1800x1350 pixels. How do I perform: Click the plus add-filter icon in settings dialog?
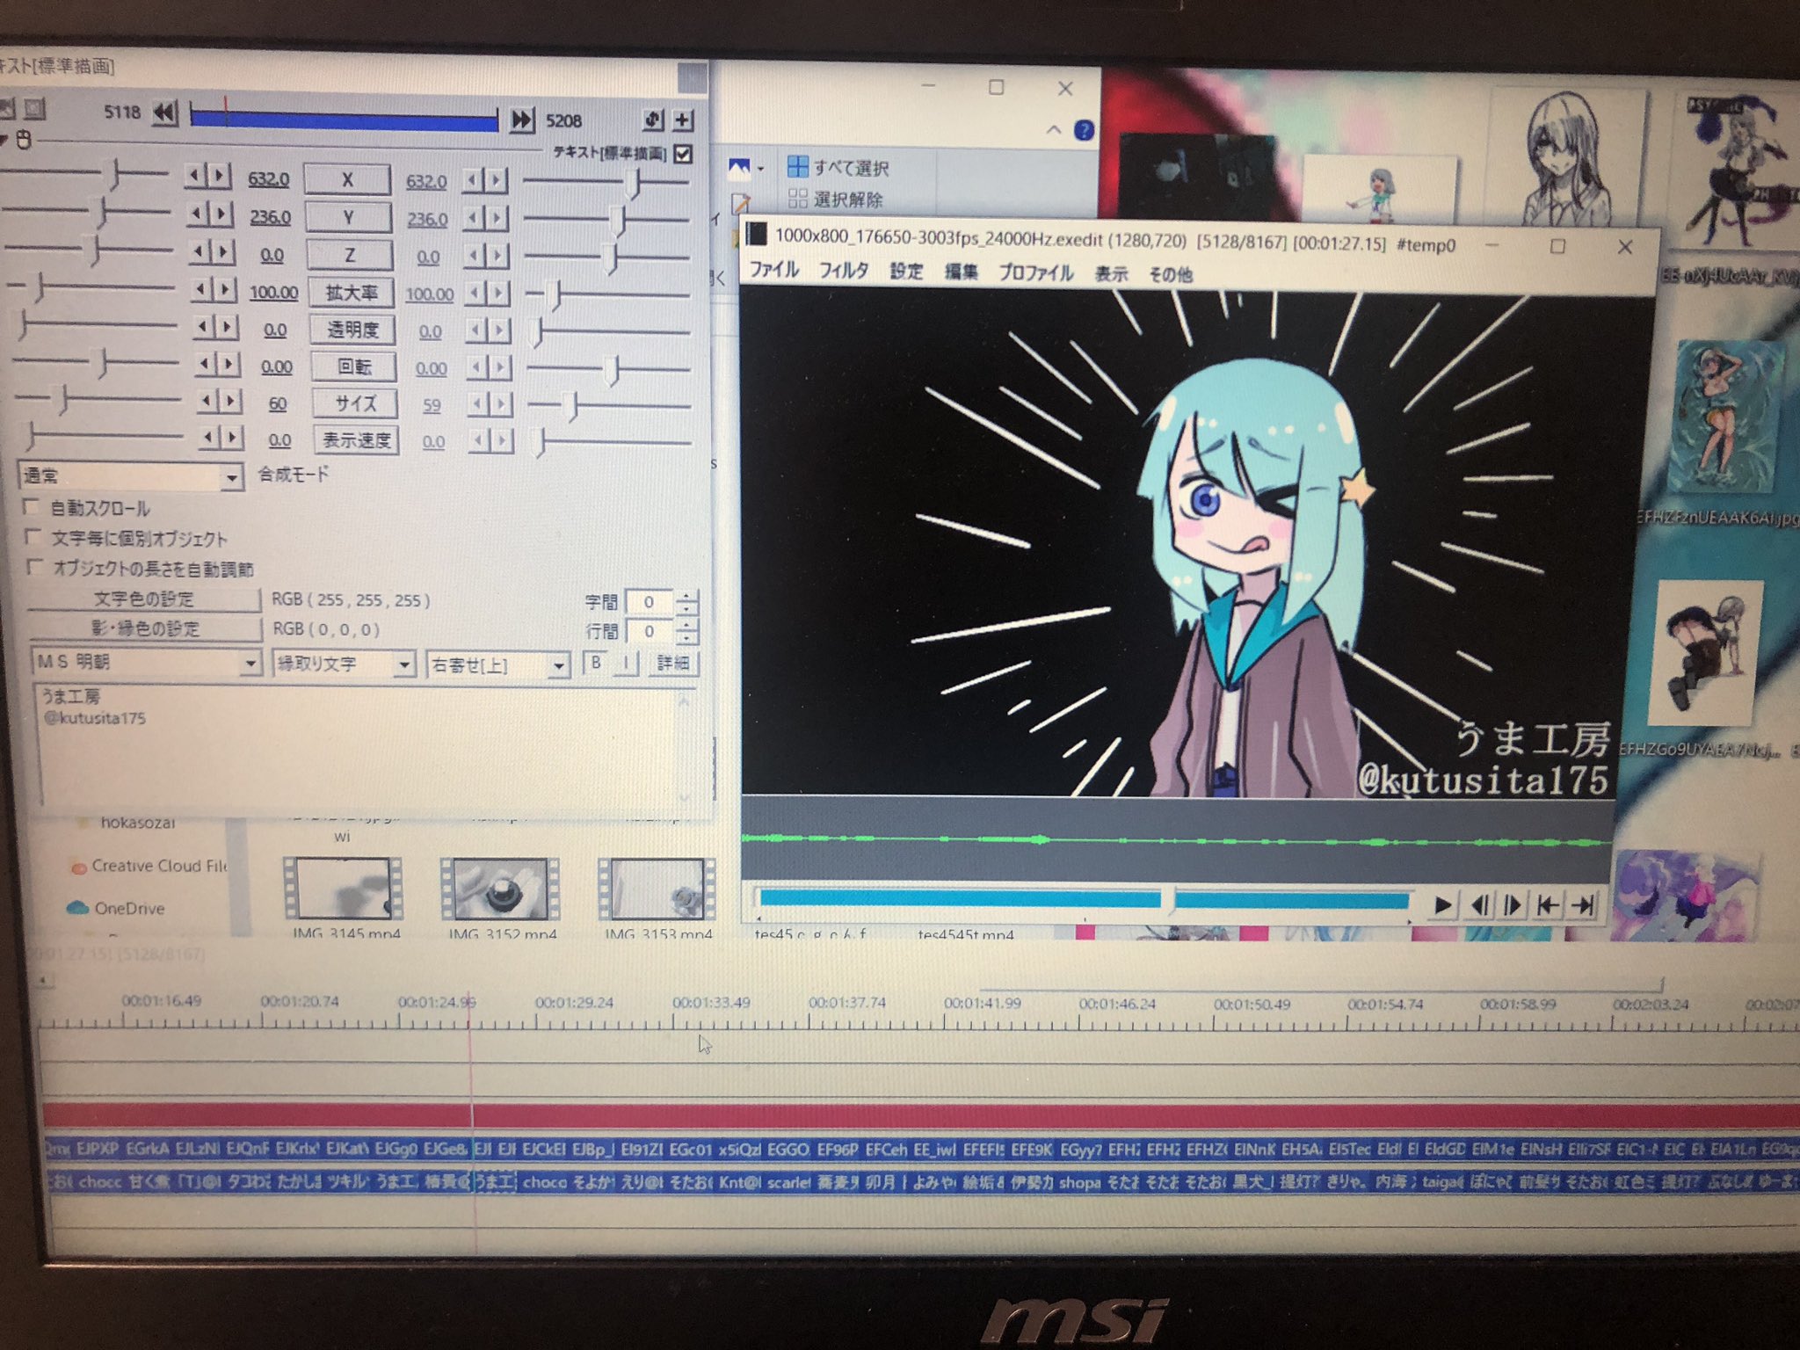[x=682, y=120]
